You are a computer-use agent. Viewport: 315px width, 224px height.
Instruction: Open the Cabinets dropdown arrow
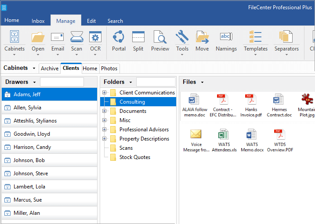[34, 69]
